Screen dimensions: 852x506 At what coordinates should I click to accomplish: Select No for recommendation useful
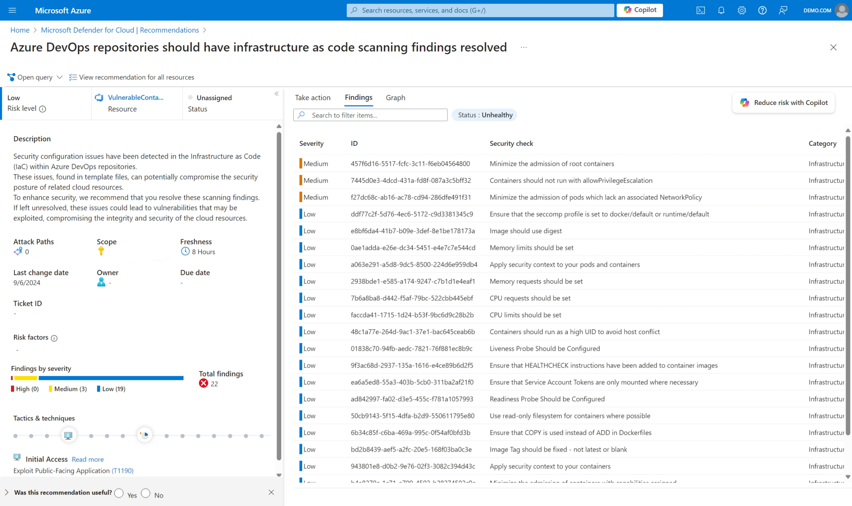pyautogui.click(x=146, y=493)
